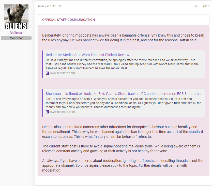The image size is (212, 186).
Task: Click the favicon in the Shenmue III card
Action: tap(47, 112)
